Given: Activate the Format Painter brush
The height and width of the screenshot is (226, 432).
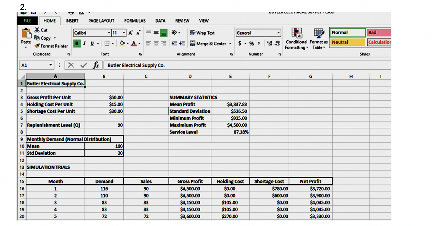Looking at the screenshot, I should click(51, 46).
